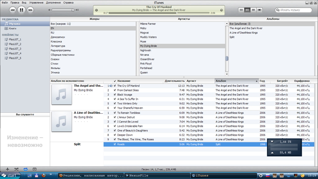This screenshot has height=179, width=318.
Task: Click the speaker now-playing icon on track 1
Action: (111, 86)
